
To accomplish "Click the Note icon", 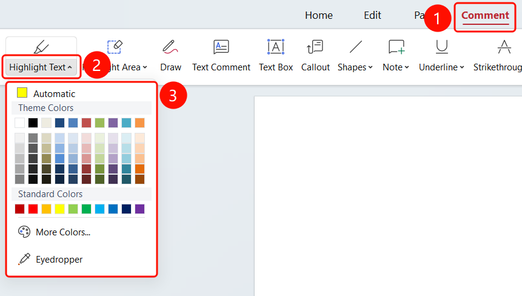I will (x=397, y=47).
